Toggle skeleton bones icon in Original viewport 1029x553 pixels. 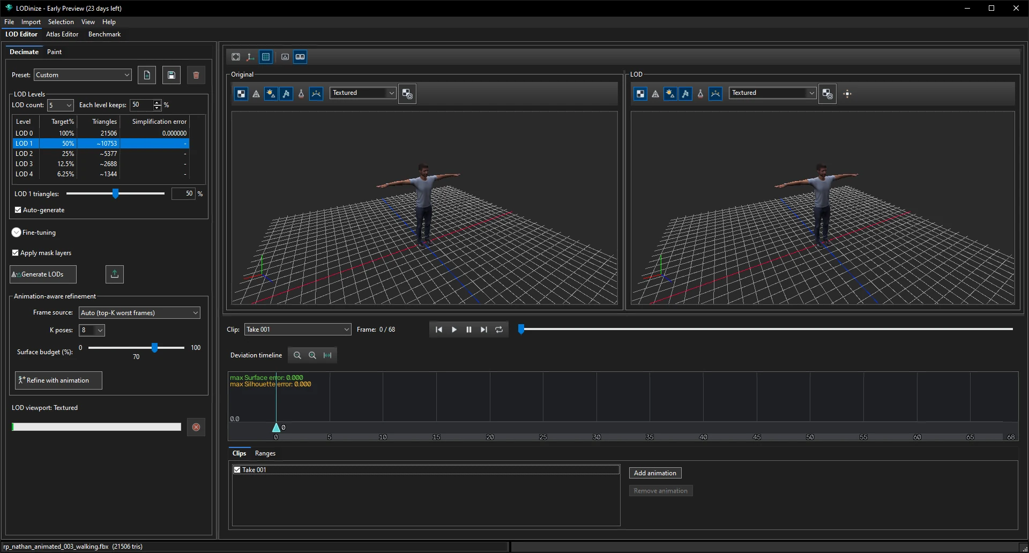pos(286,94)
